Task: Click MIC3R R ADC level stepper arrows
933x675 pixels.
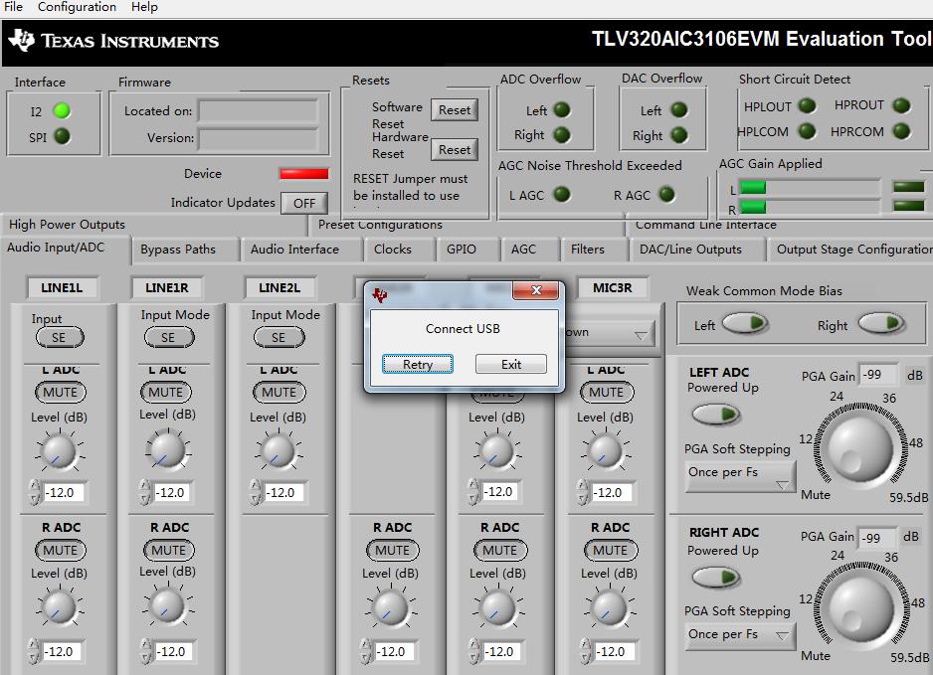Action: (x=586, y=651)
